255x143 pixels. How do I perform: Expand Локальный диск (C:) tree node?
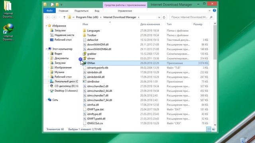(49, 81)
